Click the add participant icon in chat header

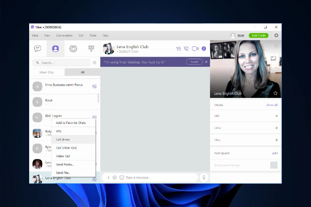click(x=178, y=49)
